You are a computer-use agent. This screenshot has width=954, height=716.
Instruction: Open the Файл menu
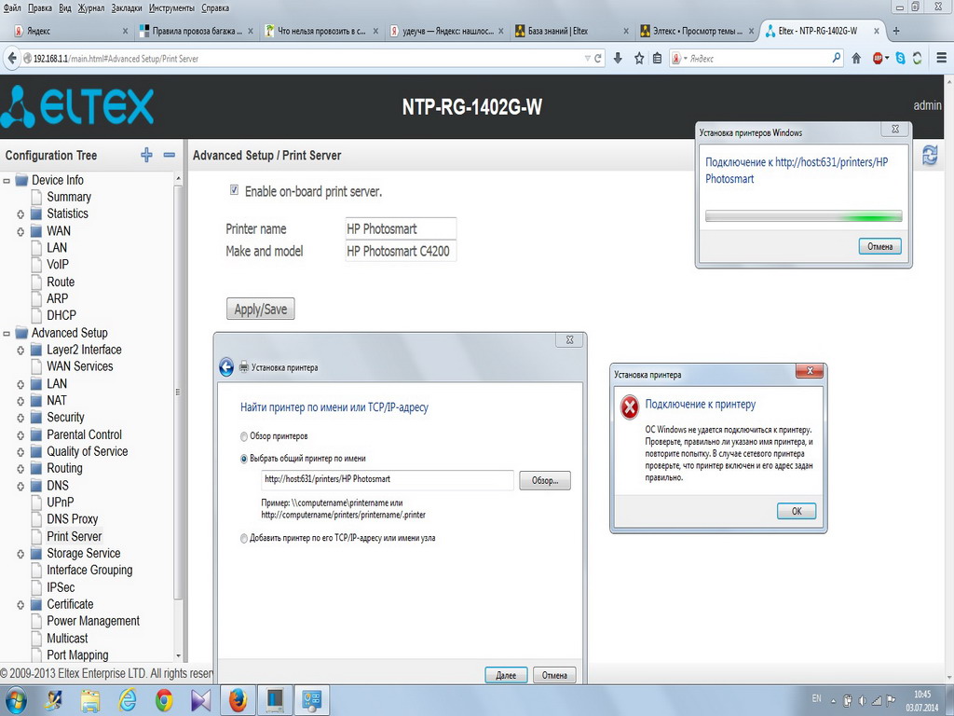pyautogui.click(x=11, y=7)
